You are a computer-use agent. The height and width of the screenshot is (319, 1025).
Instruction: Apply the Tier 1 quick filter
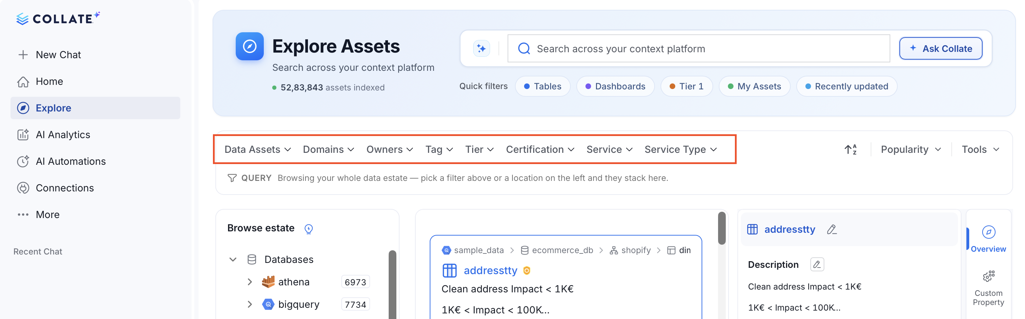[x=686, y=86]
